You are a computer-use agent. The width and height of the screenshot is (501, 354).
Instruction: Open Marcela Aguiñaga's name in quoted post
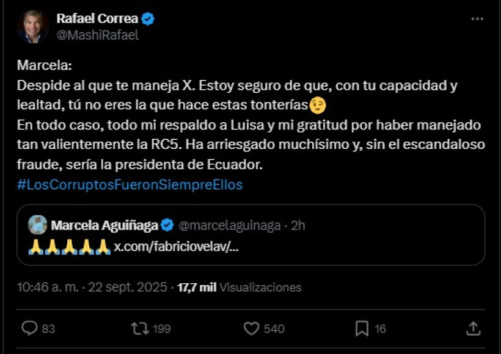pos(104,225)
